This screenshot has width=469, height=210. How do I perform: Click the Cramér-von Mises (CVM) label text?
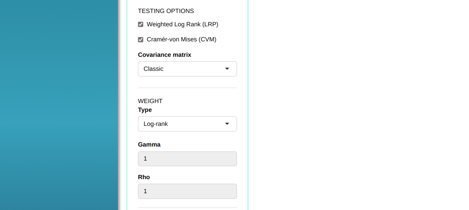point(181,40)
